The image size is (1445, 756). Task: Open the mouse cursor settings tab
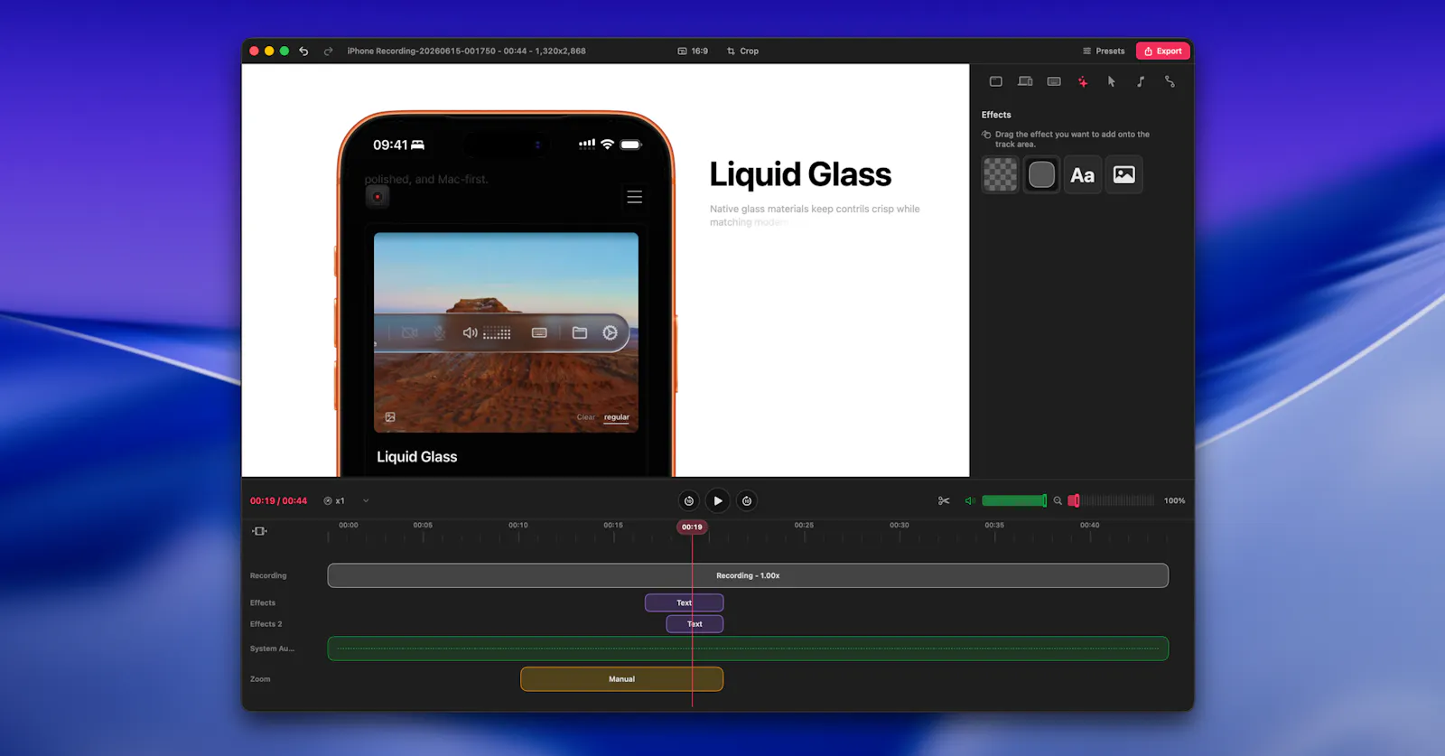[x=1112, y=81]
